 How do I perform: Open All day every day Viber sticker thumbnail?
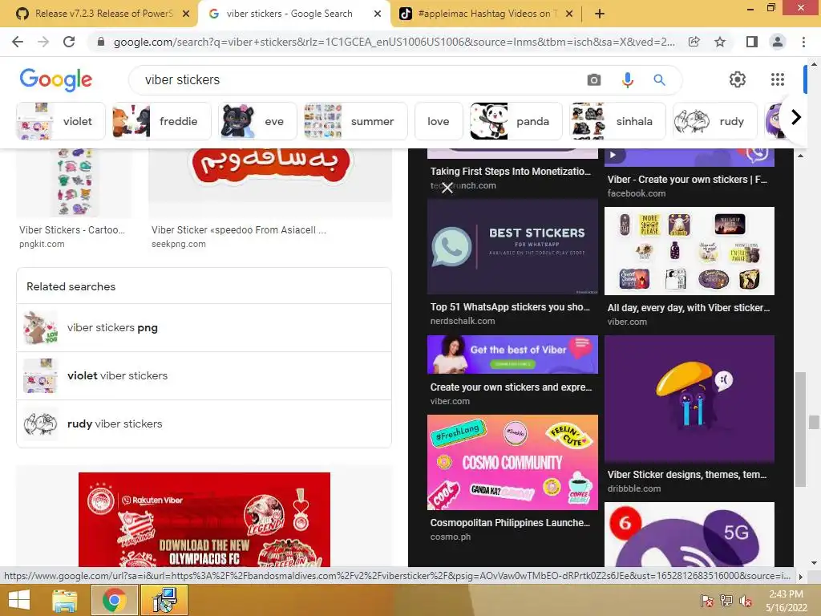click(689, 251)
